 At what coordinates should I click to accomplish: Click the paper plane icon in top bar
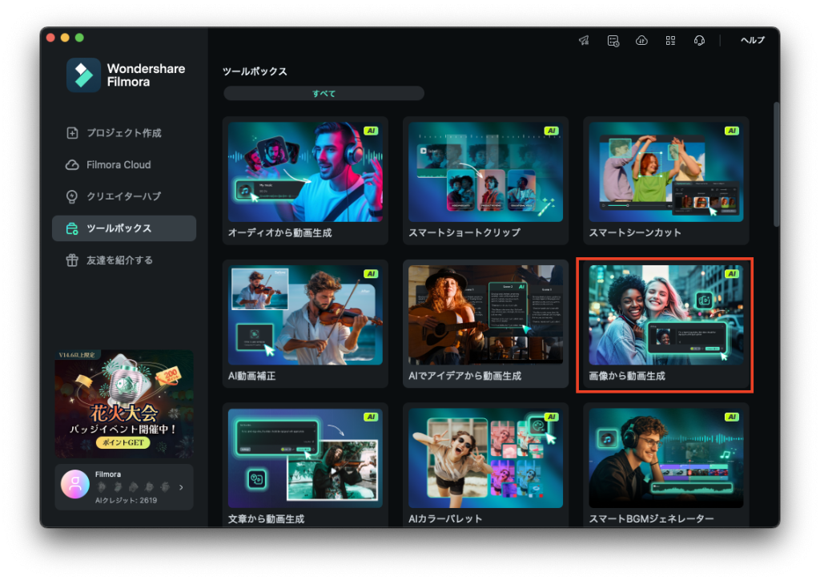[584, 40]
